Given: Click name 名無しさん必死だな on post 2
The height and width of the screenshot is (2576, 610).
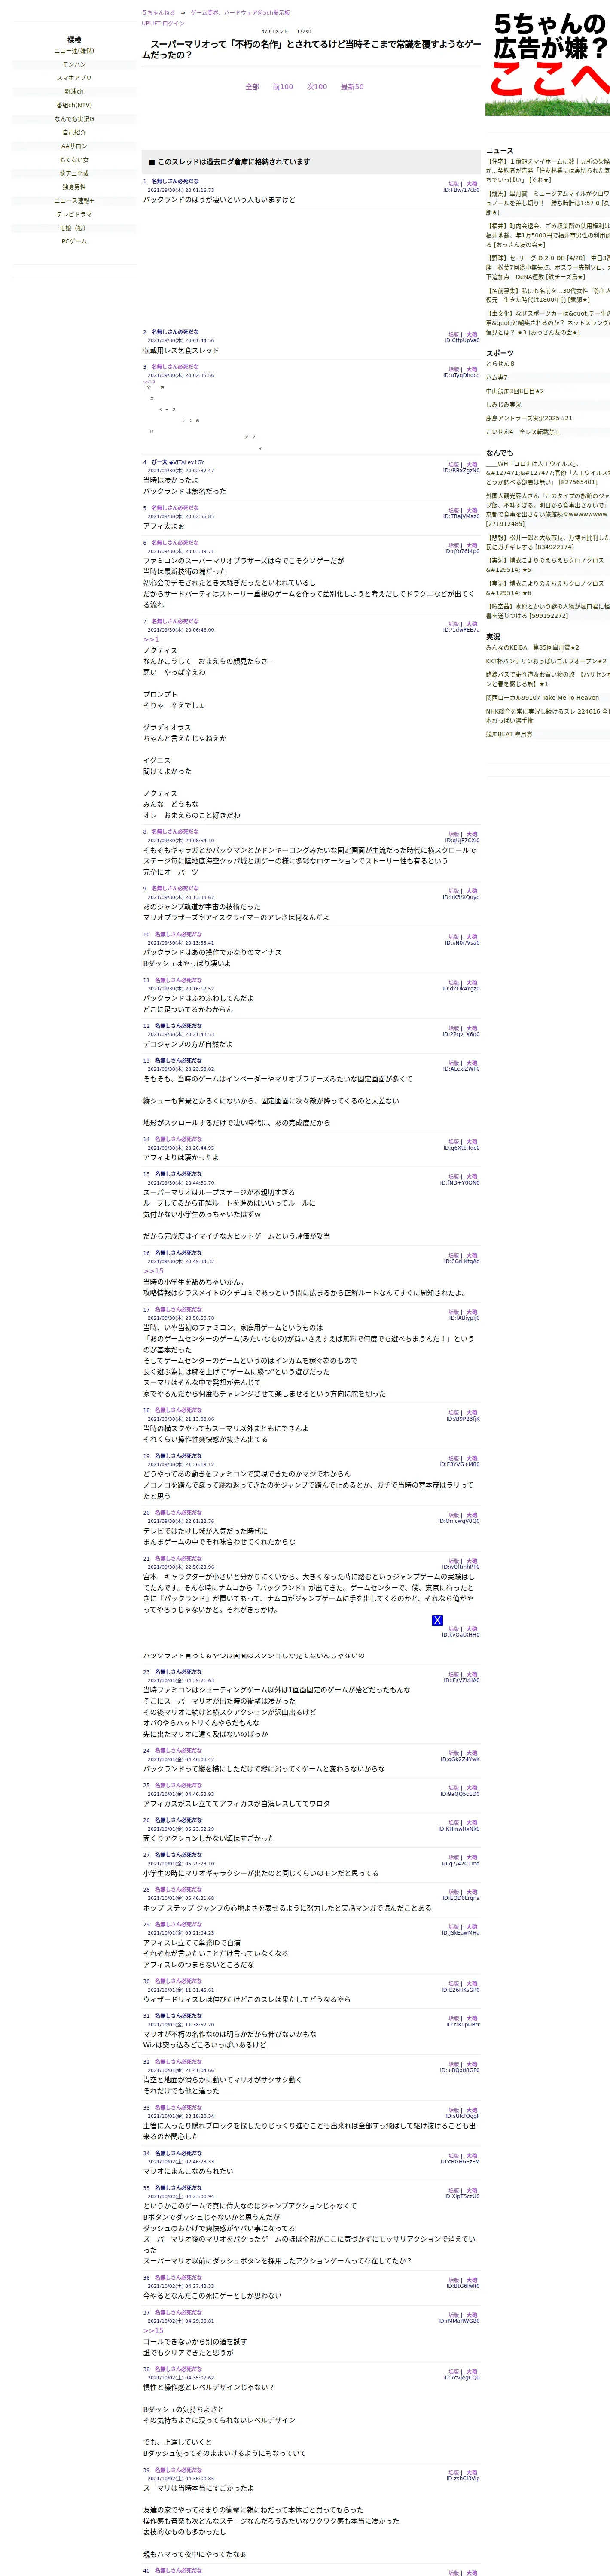Looking at the screenshot, I should point(175,332).
